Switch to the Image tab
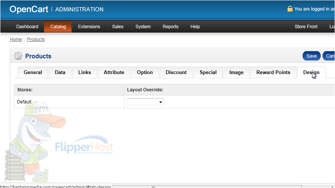The width and height of the screenshot is (335, 188). (x=236, y=73)
